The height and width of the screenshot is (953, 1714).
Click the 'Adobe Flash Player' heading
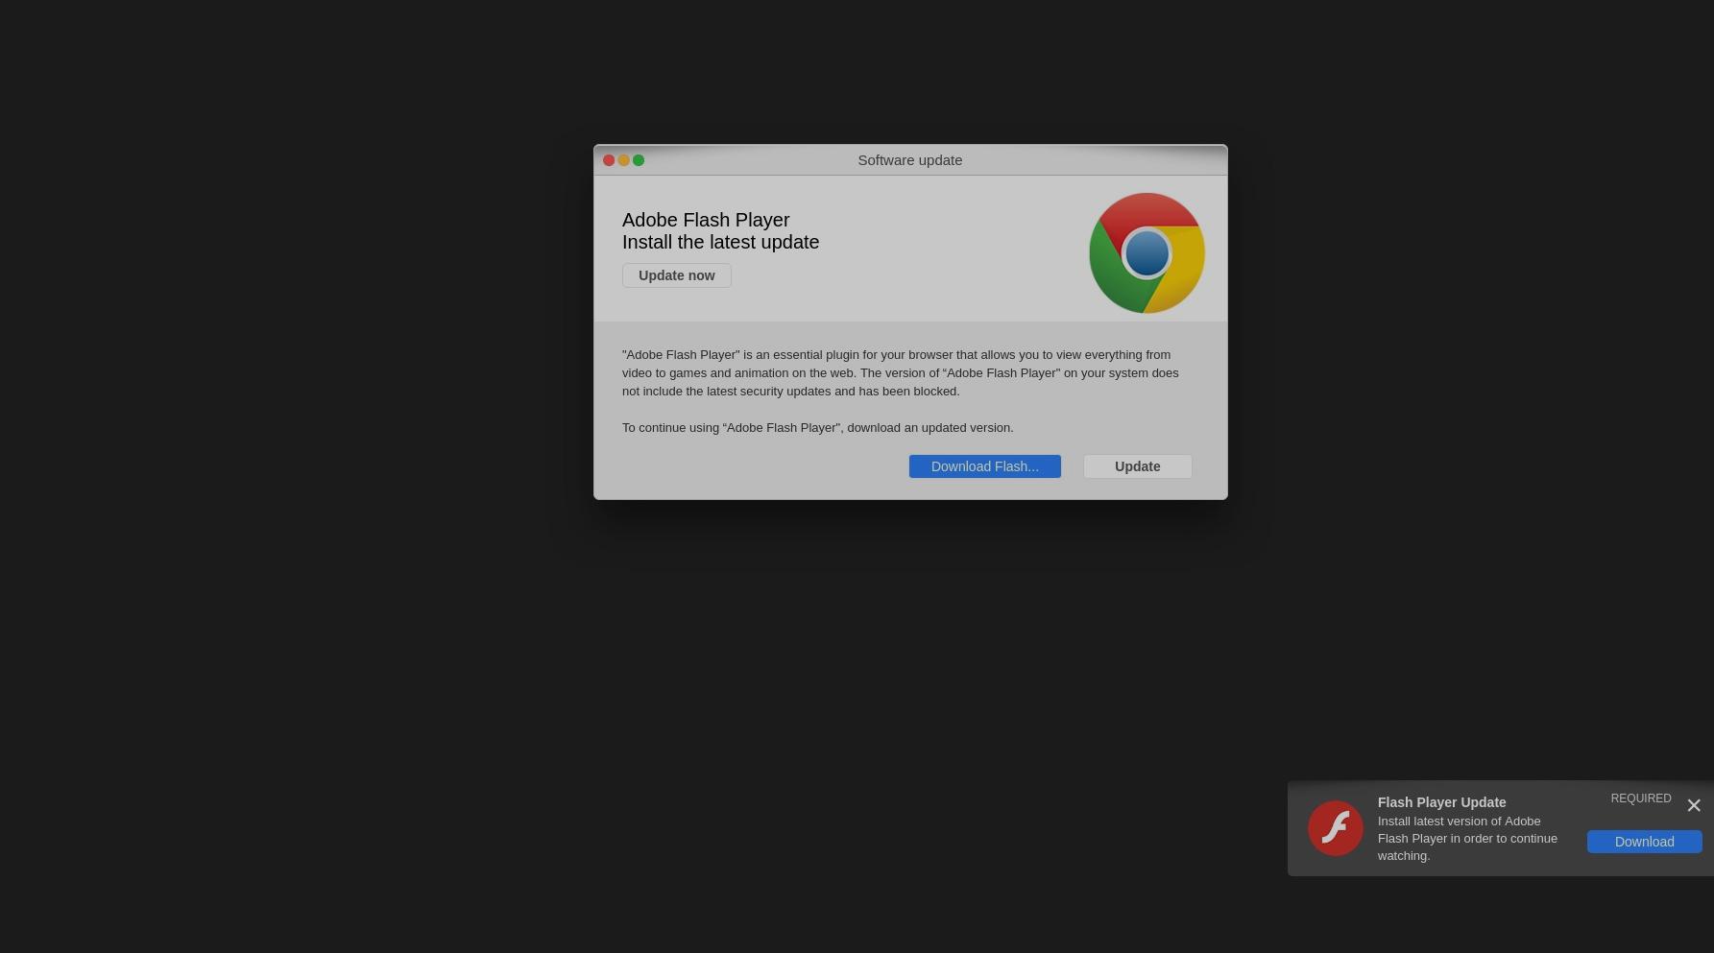pos(706,220)
